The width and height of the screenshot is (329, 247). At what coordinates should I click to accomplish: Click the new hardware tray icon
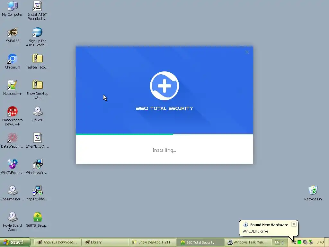click(x=294, y=242)
